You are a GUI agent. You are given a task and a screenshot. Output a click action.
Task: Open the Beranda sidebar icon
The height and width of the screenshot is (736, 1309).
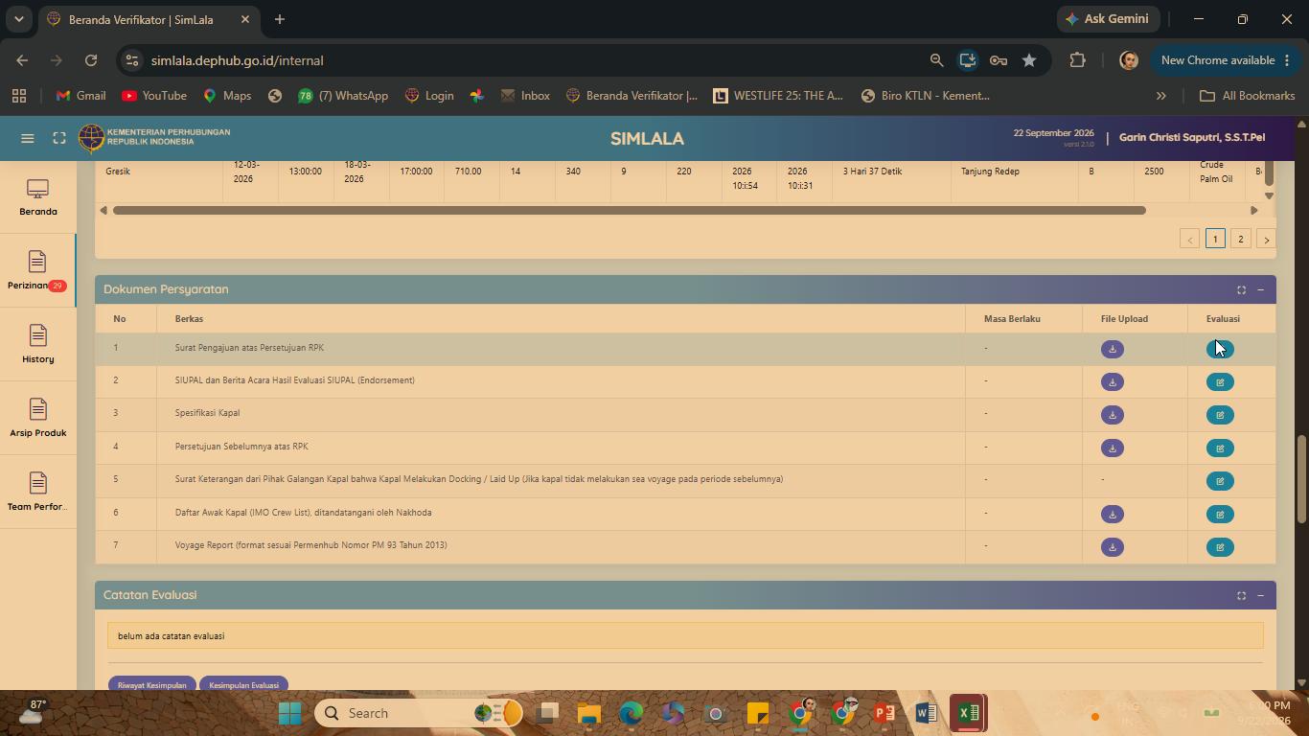[38, 197]
